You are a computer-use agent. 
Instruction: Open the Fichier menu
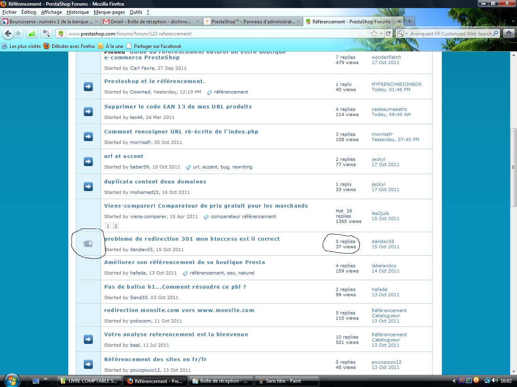pos(10,12)
